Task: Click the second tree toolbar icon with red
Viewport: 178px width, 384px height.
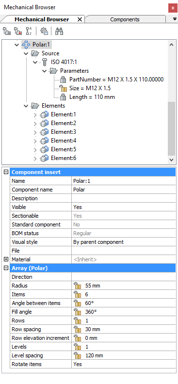Action: [18, 31]
